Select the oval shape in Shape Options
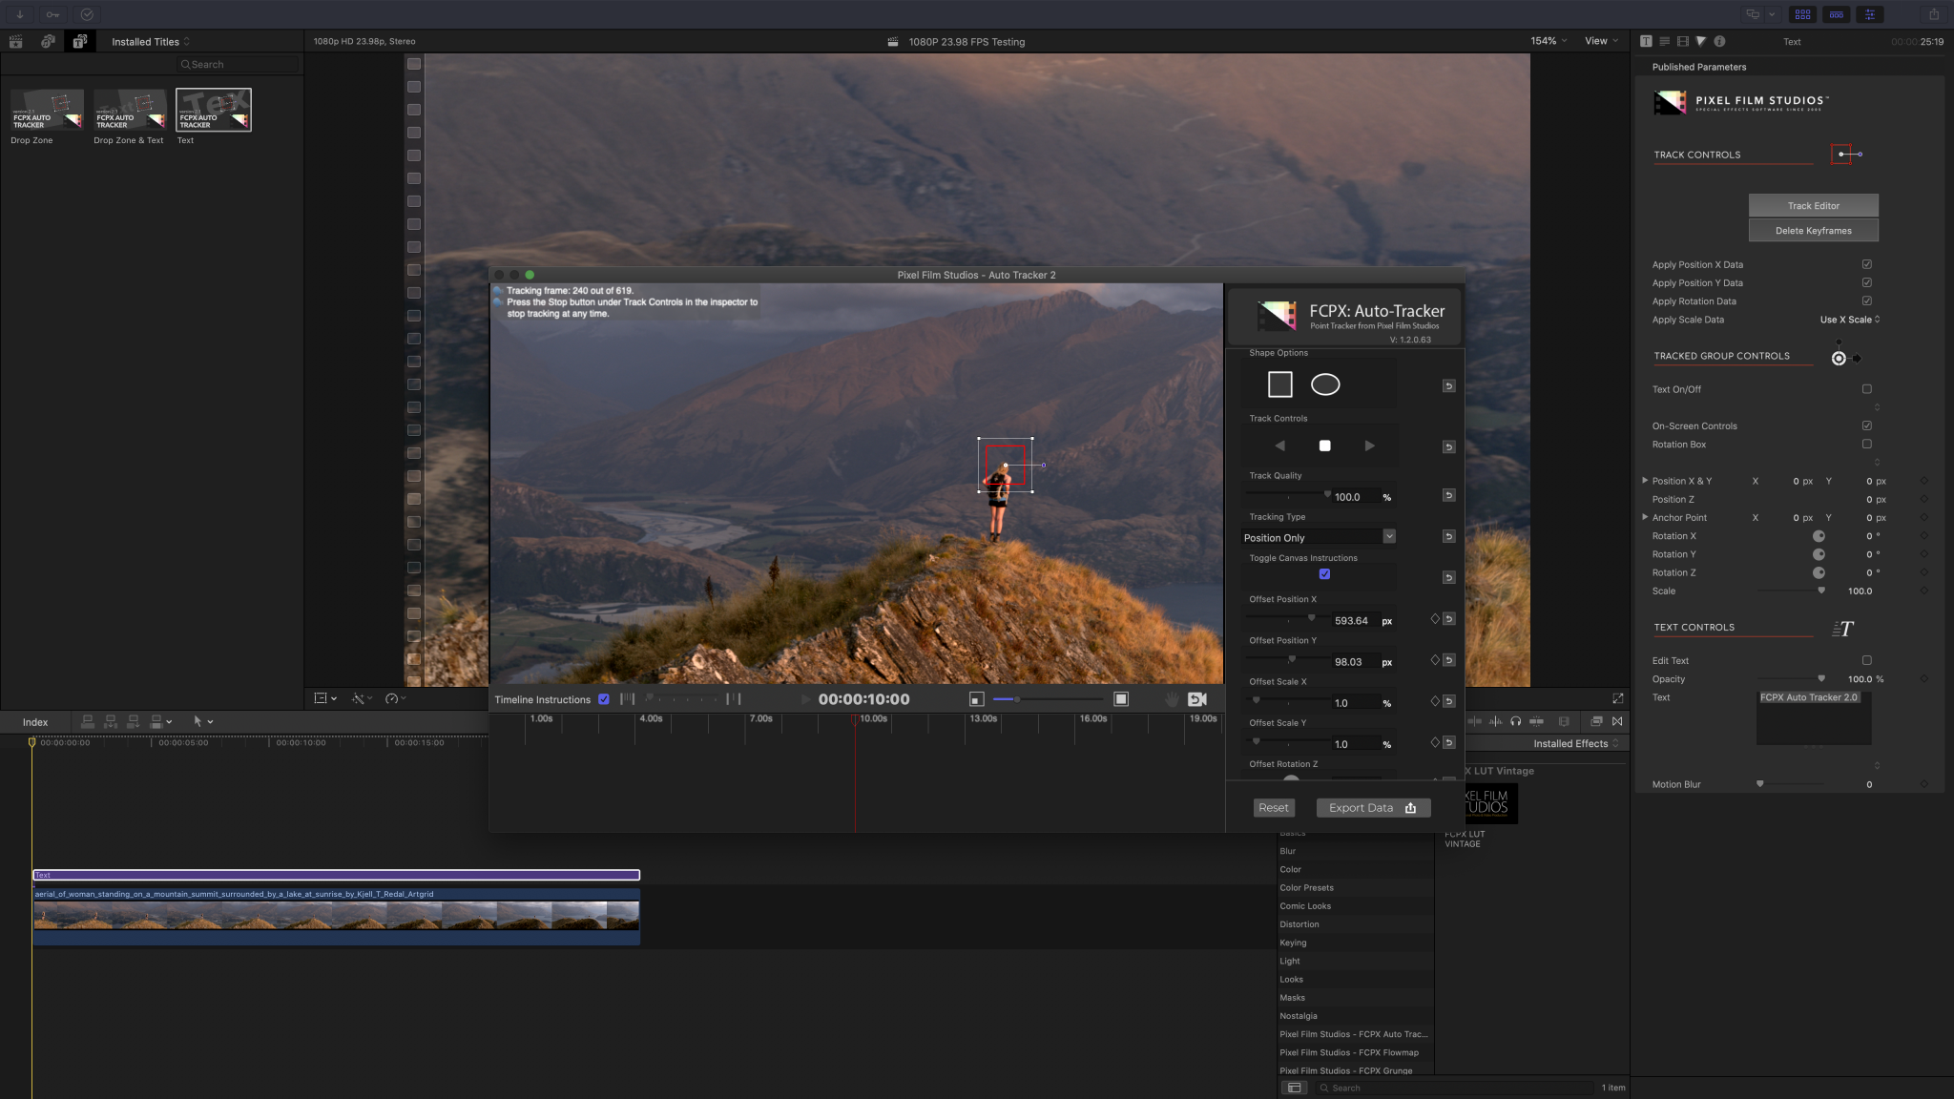 [x=1325, y=384]
